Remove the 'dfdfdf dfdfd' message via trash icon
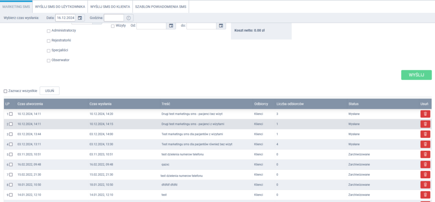The image size is (435, 202). pos(425,185)
